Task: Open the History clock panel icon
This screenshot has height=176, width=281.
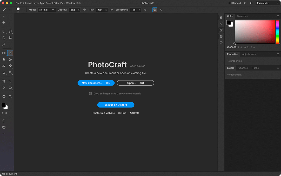Action: click(x=221, y=42)
